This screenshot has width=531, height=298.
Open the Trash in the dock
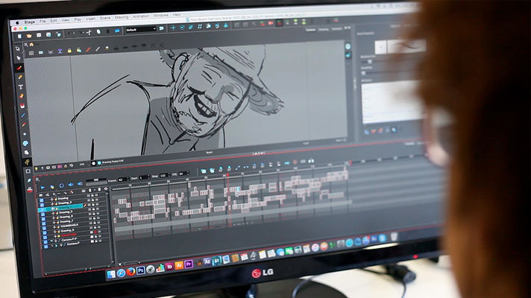click(x=394, y=236)
